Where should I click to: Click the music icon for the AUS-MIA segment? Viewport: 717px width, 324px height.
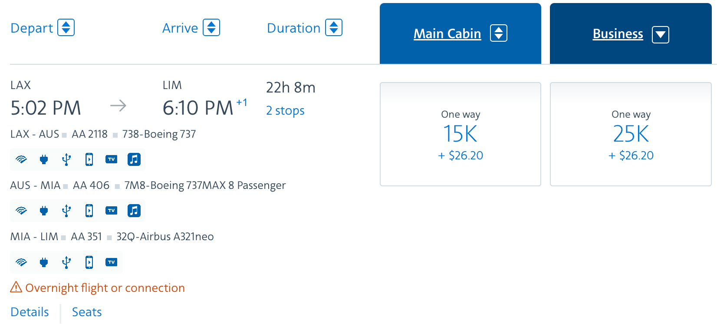(134, 211)
